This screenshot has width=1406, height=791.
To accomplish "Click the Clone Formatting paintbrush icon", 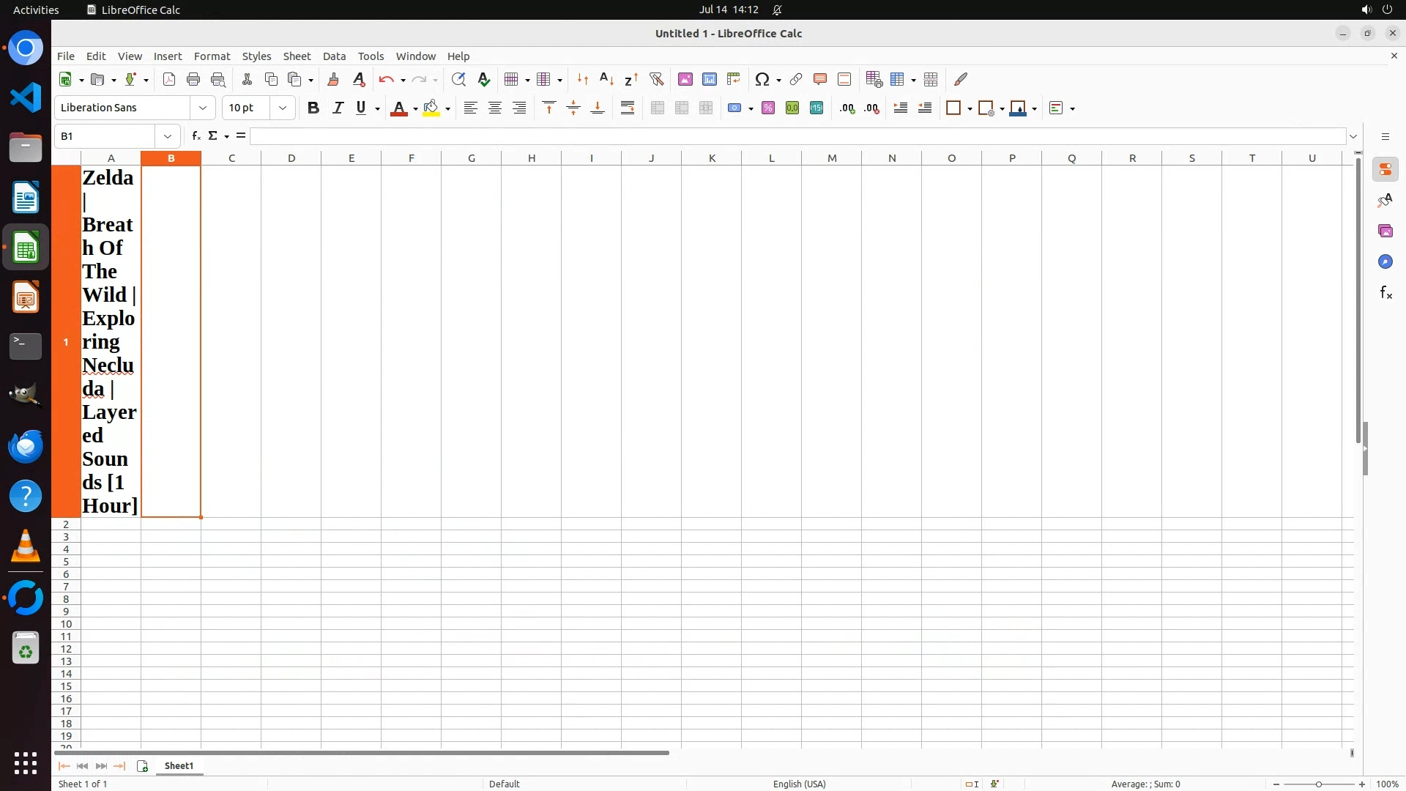I will pyautogui.click(x=333, y=79).
